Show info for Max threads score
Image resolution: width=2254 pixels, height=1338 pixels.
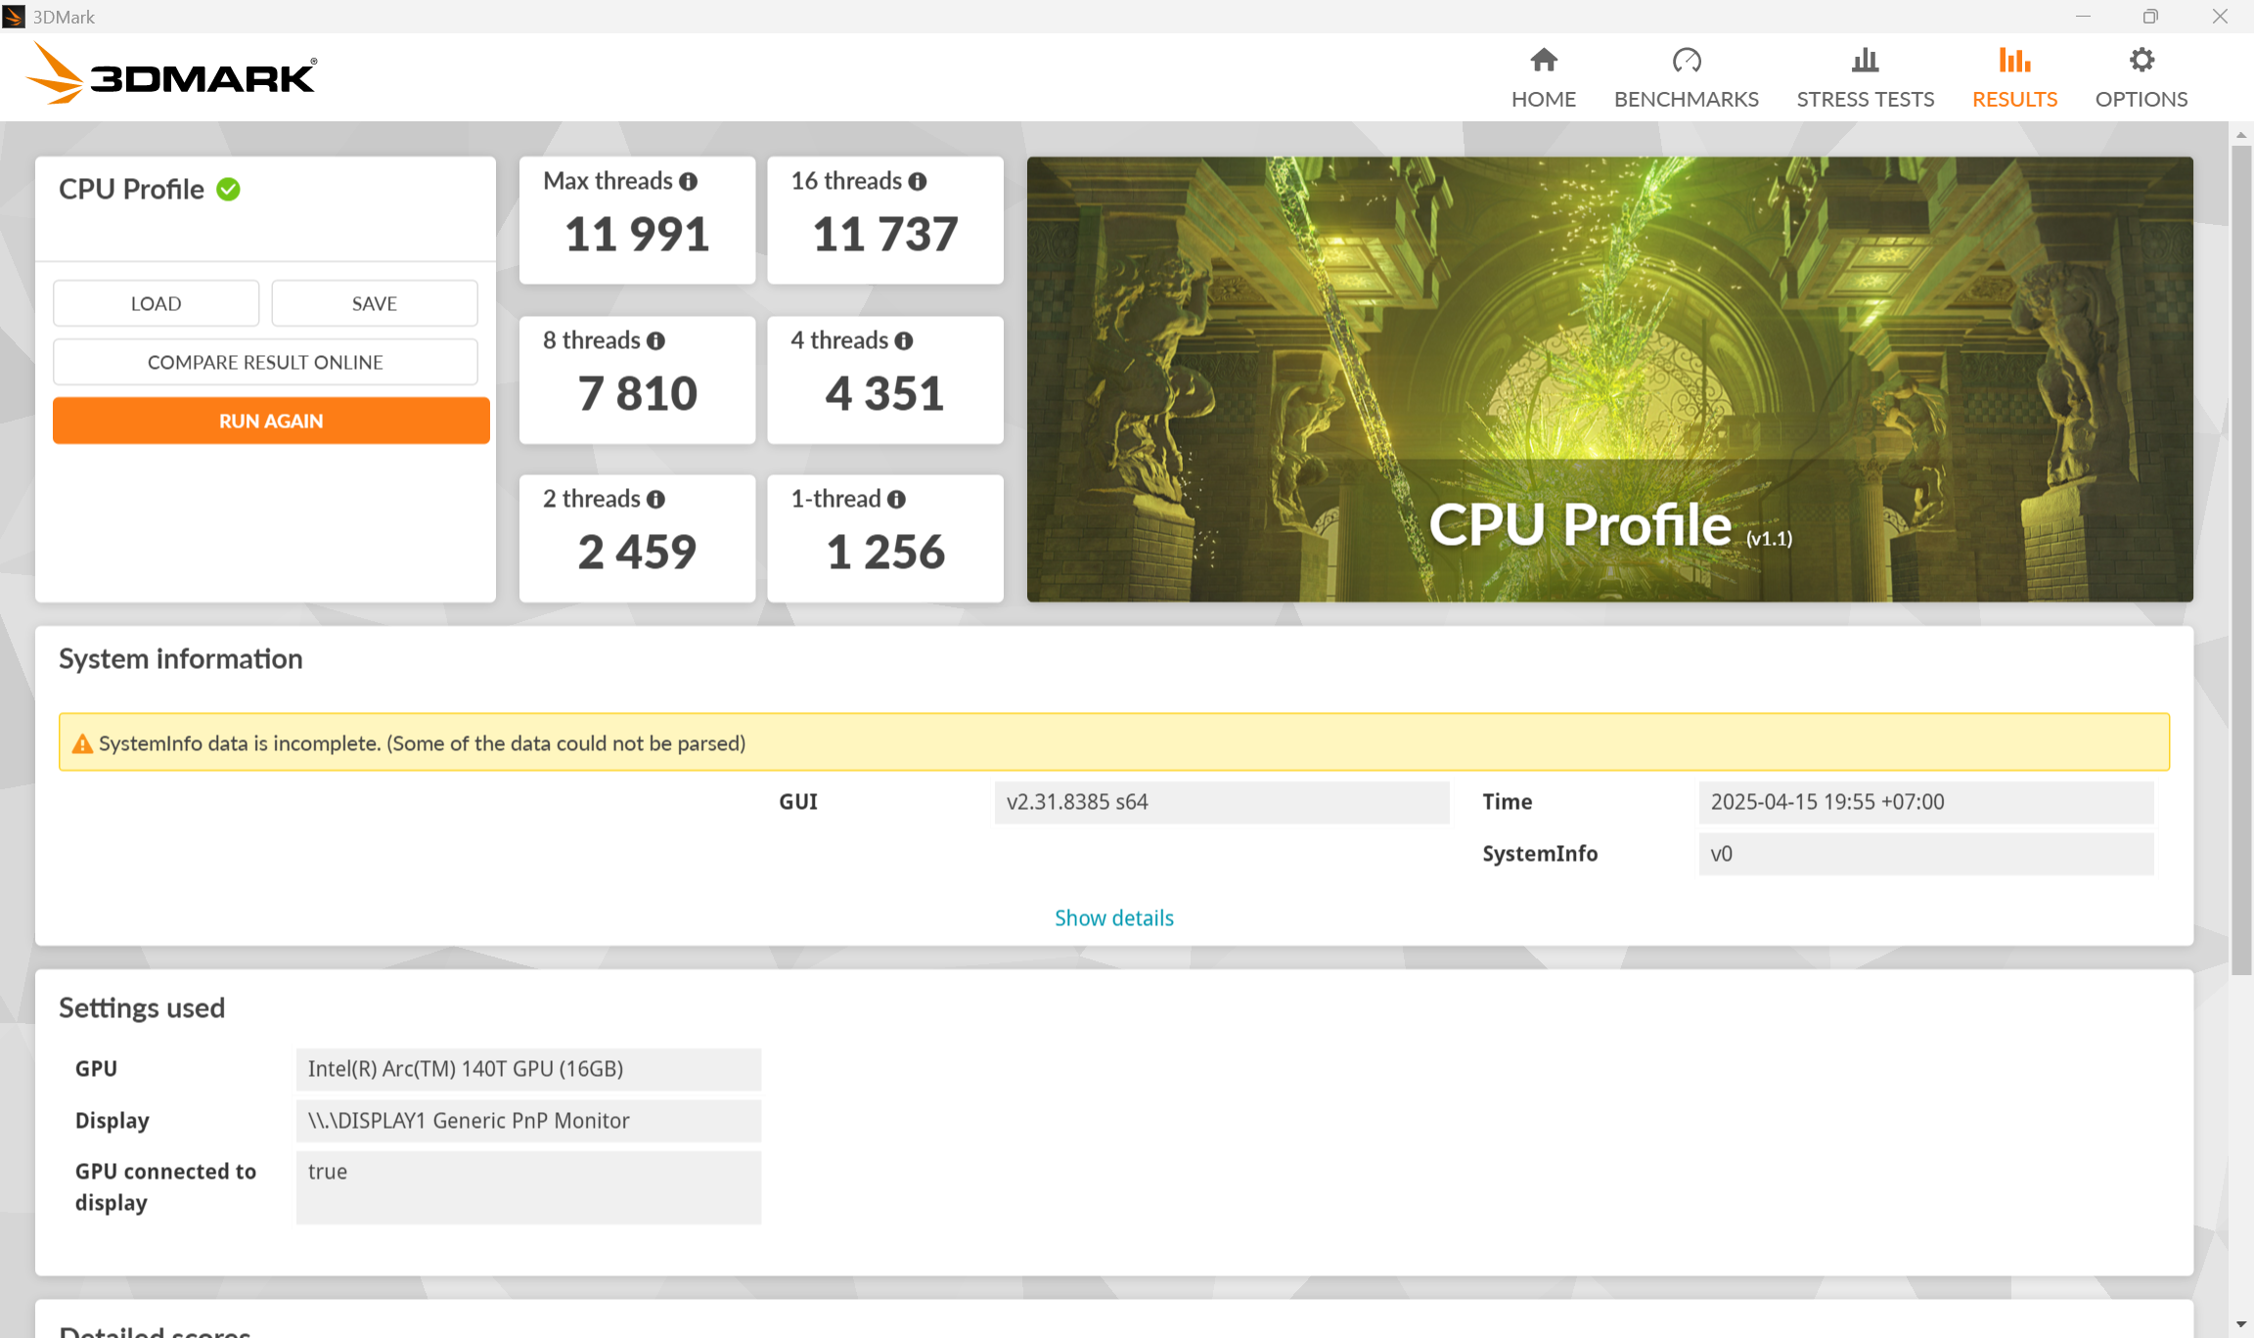[x=689, y=182]
